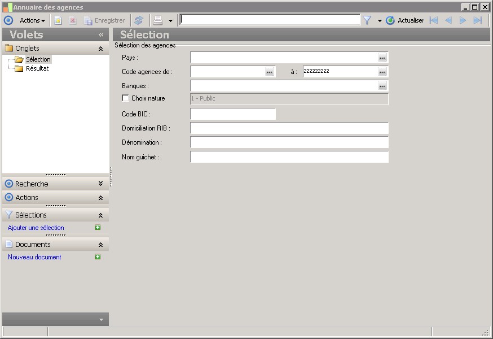This screenshot has width=493, height=339.
Task: Click the Code BIC input field
Action: pos(233,114)
